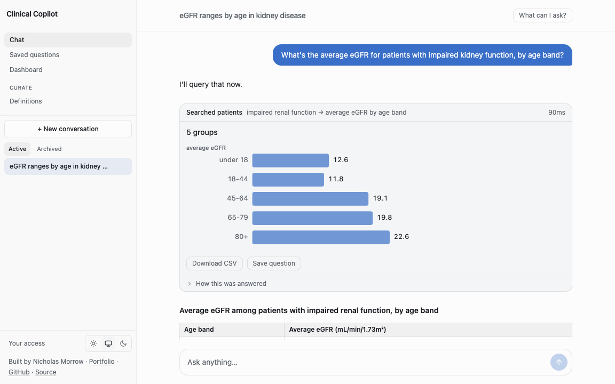This screenshot has width=615, height=384.
Task: Open the eGFR ranges conversation in sidebar
Action: [x=68, y=166]
